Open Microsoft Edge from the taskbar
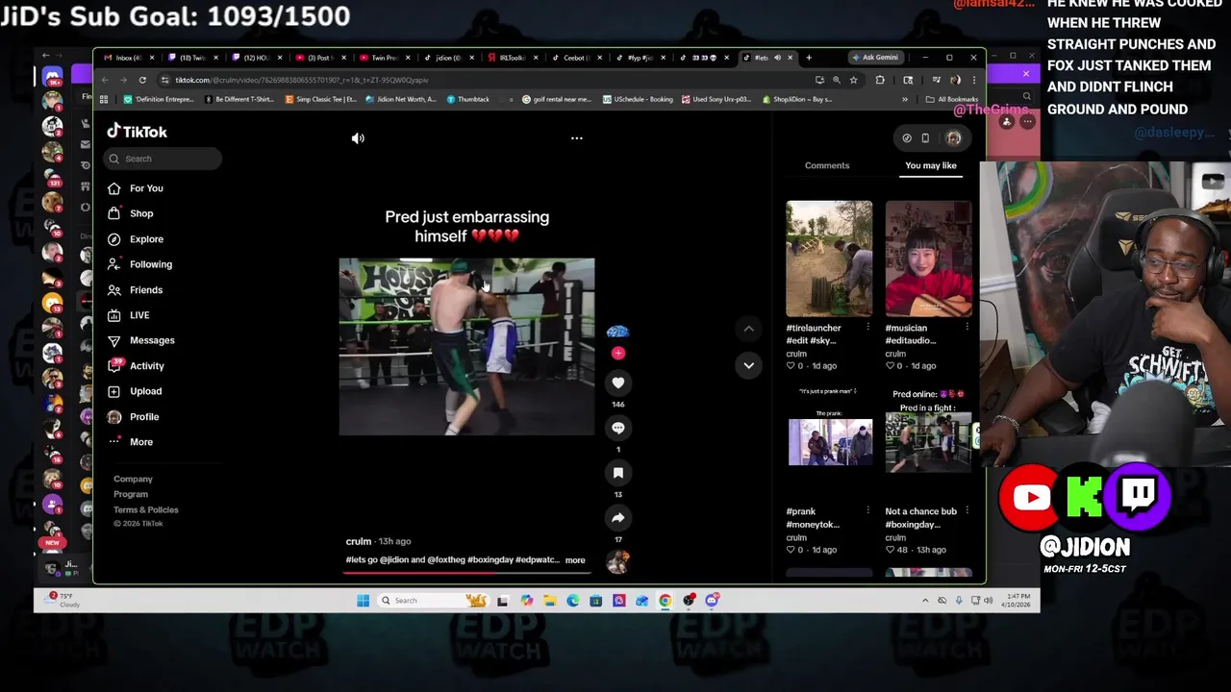This screenshot has width=1231, height=692. [573, 601]
